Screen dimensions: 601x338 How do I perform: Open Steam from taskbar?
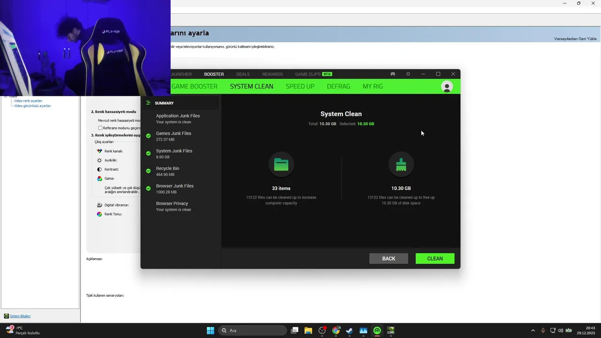tap(349, 330)
